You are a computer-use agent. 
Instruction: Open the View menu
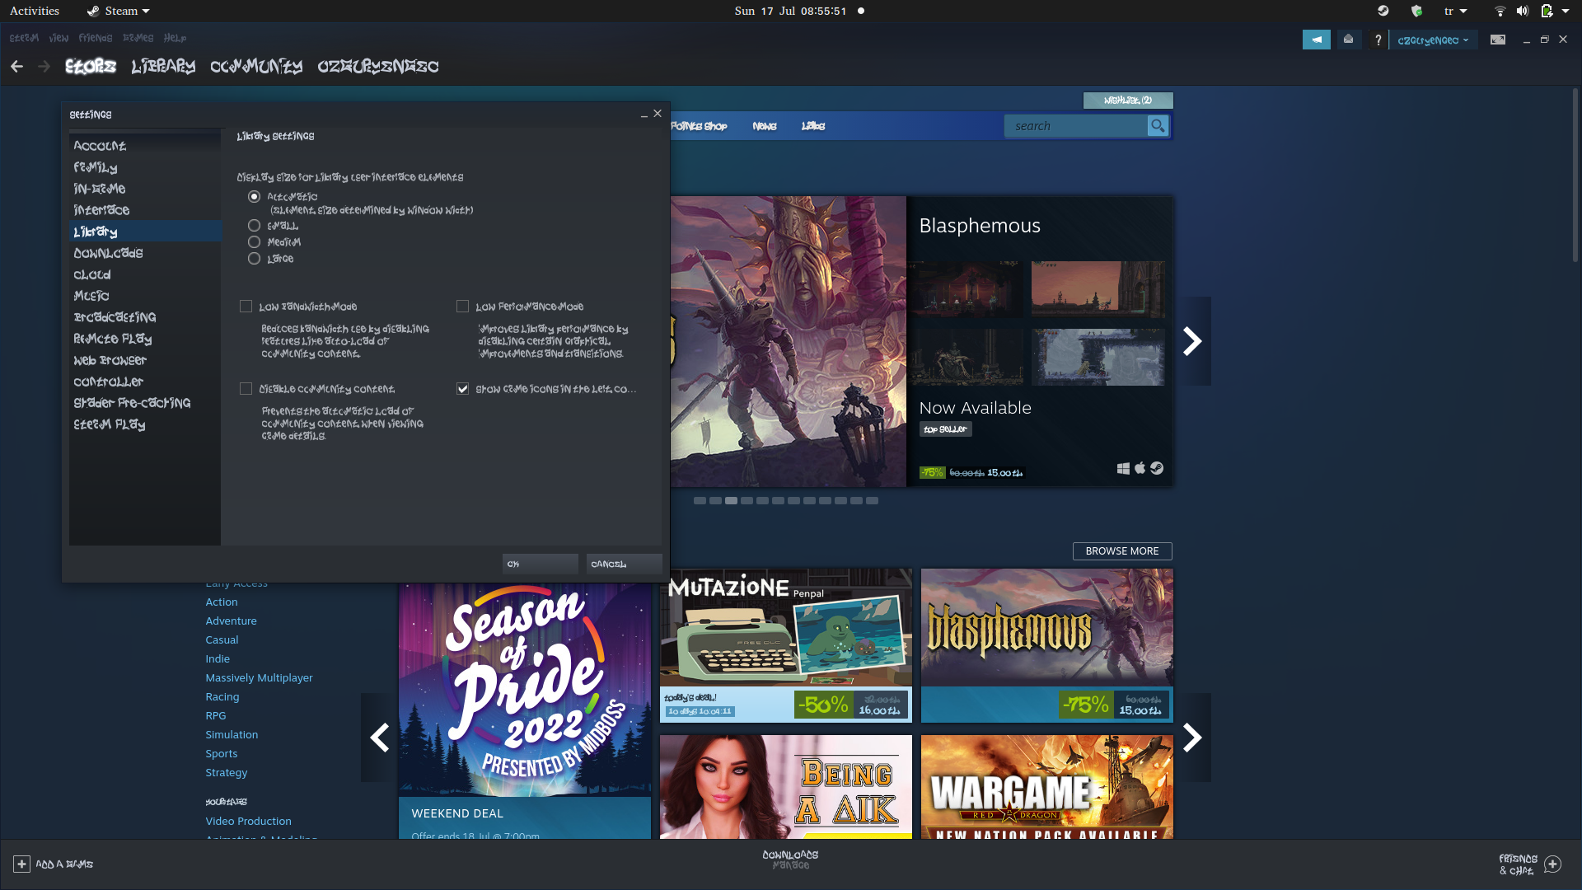tap(59, 38)
